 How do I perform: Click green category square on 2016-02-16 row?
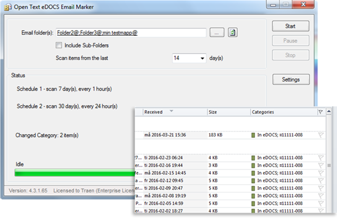pos(253,165)
